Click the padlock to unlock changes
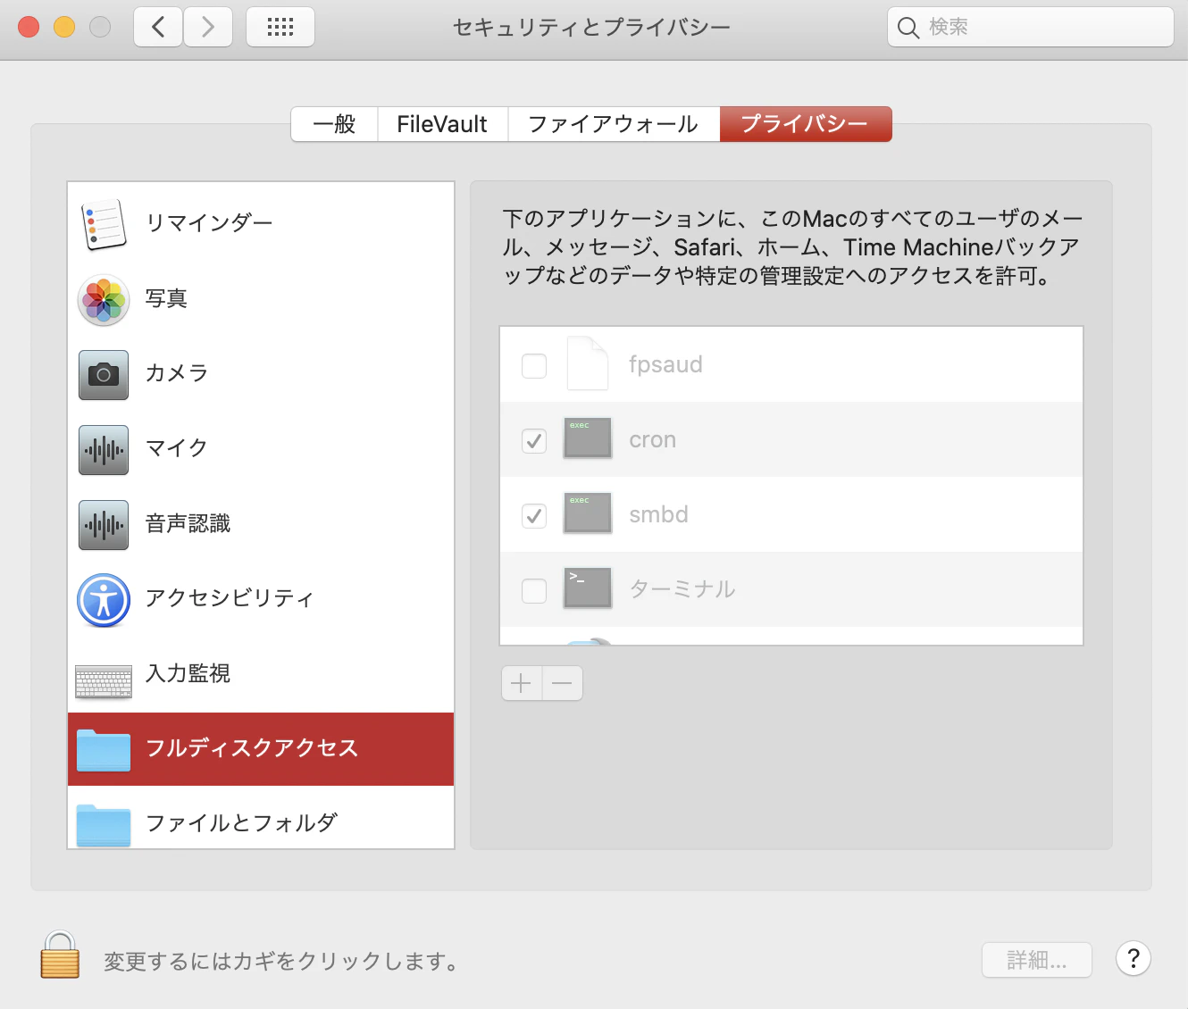The height and width of the screenshot is (1009, 1188). [60, 955]
